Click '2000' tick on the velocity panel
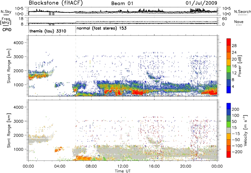 18,135
